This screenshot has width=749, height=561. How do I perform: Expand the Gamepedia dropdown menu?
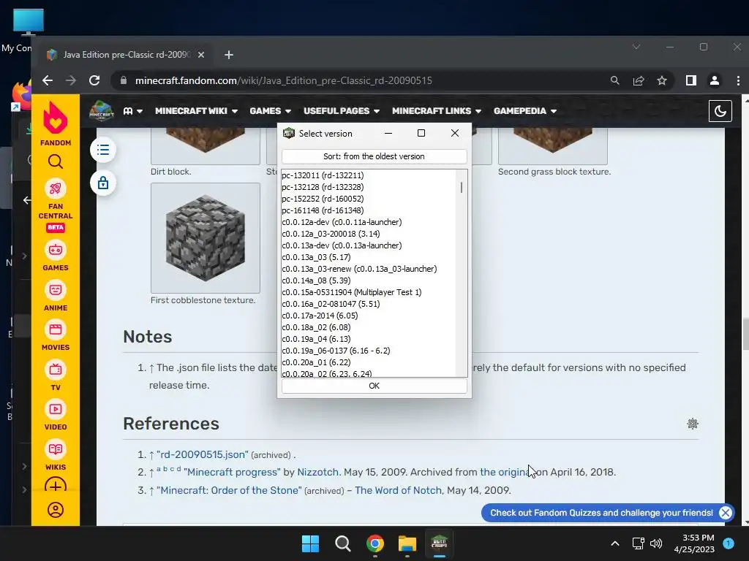525,111
